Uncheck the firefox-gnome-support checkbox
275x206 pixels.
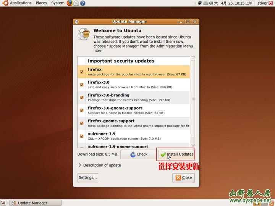[82, 123]
